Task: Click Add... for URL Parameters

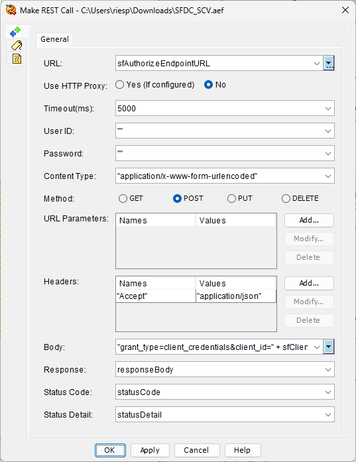Action: tap(309, 220)
